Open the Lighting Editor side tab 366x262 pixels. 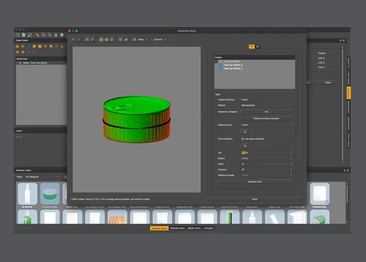(x=349, y=123)
